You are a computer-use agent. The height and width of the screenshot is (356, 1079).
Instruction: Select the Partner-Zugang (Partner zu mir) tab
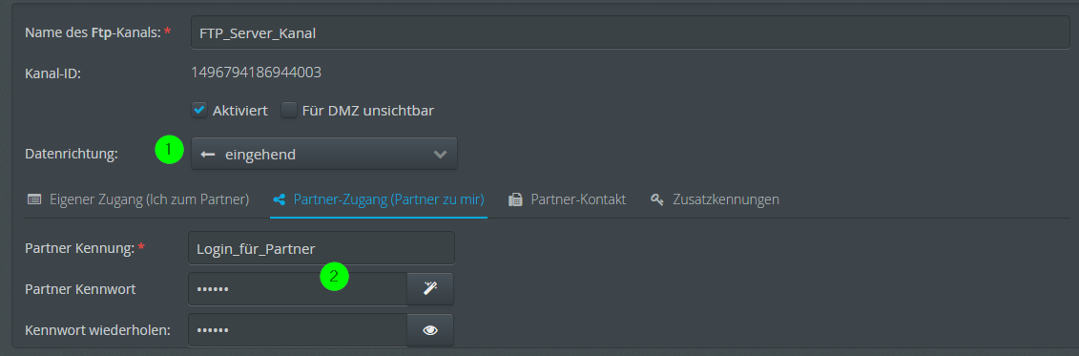(379, 199)
